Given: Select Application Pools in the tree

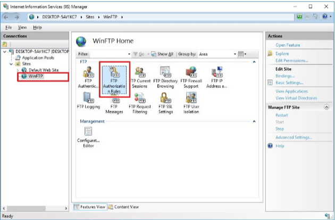Looking at the screenshot, I should point(37,58).
